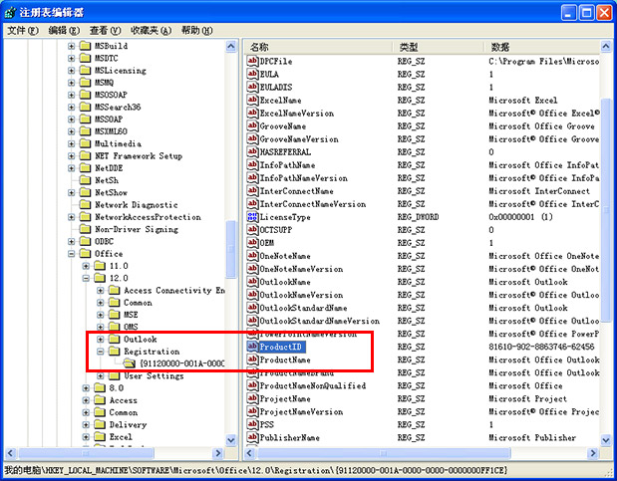This screenshot has height=481, width=617.
Task: Select the NET Framework Setup key
Action: [139, 155]
